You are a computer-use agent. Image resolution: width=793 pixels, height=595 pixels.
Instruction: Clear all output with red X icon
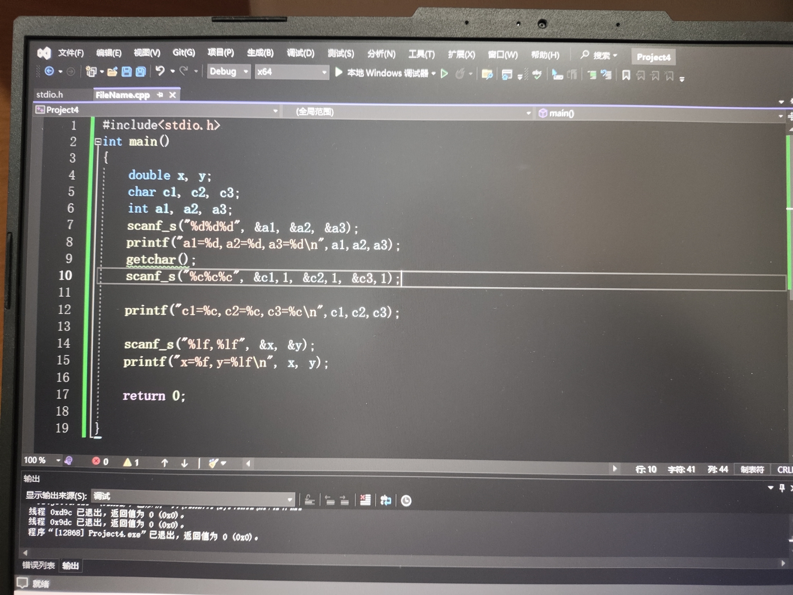click(365, 500)
